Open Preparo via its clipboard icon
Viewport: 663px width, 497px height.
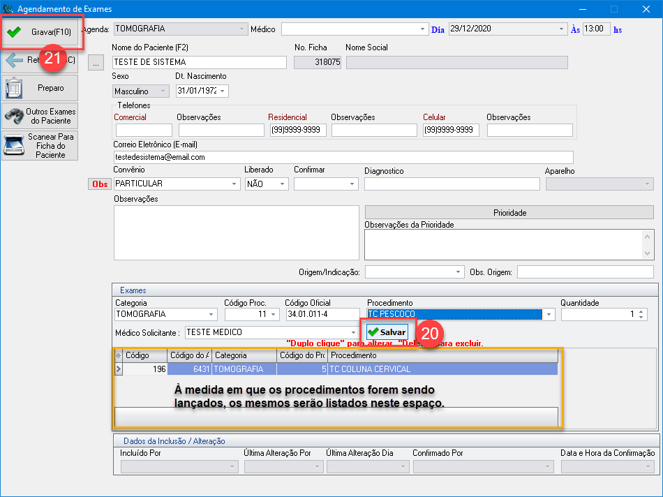14,89
